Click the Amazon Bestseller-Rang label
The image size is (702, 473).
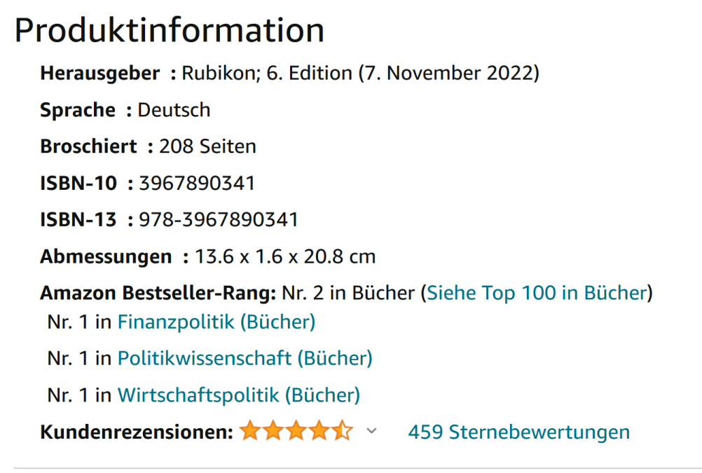158,292
